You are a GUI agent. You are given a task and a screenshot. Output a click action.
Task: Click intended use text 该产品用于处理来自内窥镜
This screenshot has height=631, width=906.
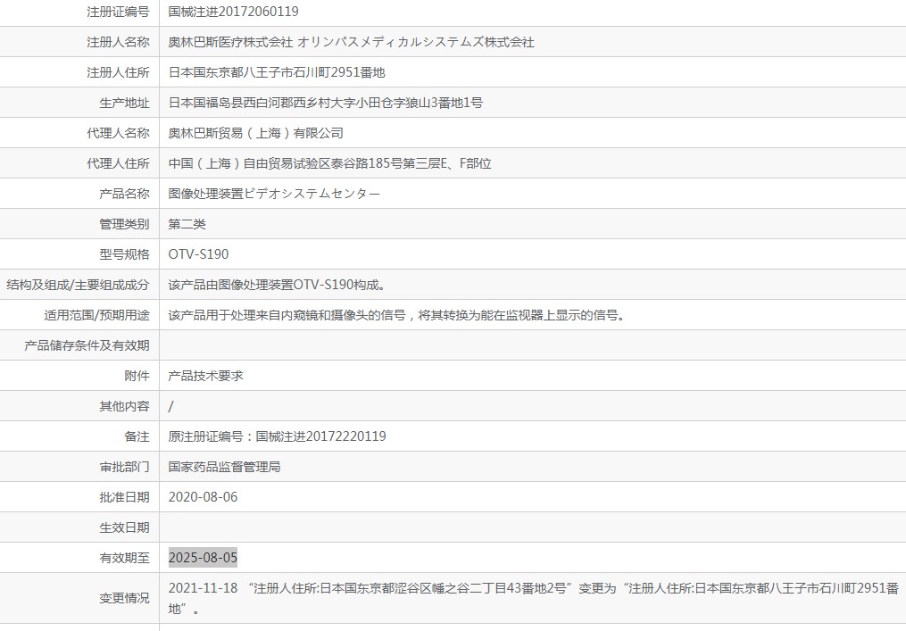point(397,315)
